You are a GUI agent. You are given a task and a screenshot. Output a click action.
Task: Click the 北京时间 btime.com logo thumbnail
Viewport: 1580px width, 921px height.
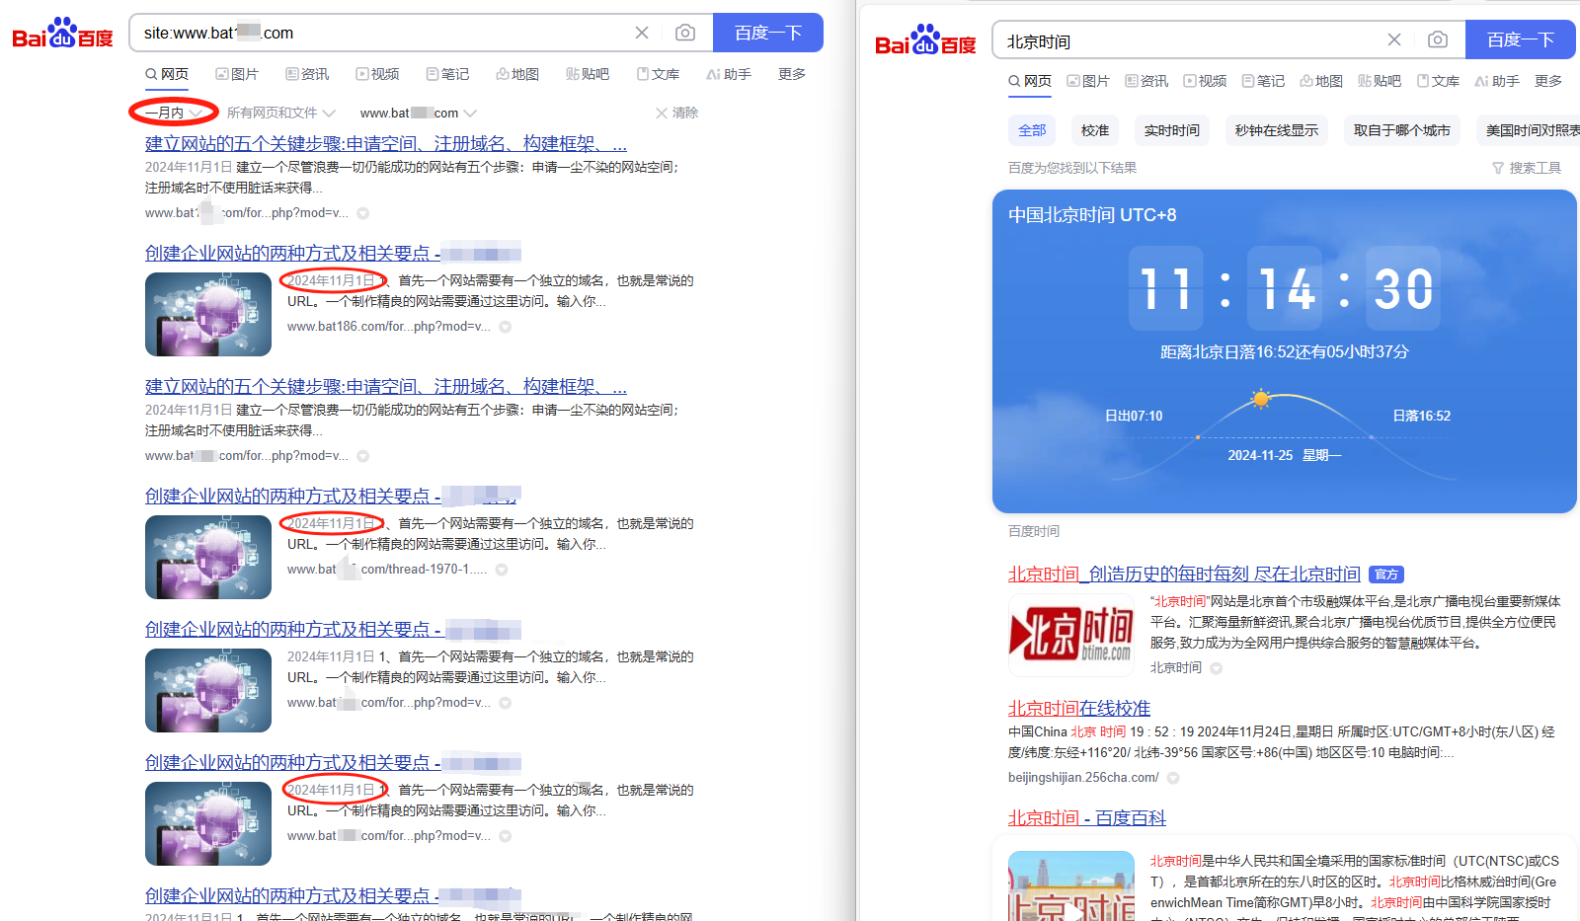[x=1071, y=635]
